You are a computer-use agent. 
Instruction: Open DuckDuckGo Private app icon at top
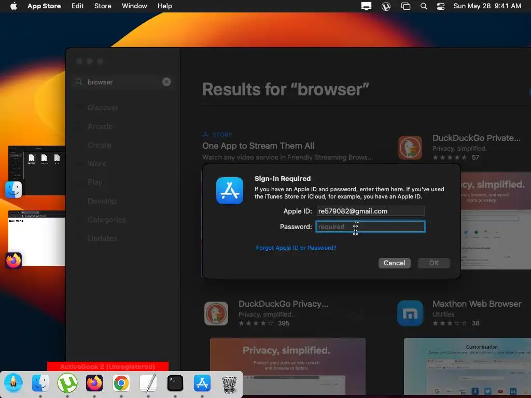coord(410,148)
